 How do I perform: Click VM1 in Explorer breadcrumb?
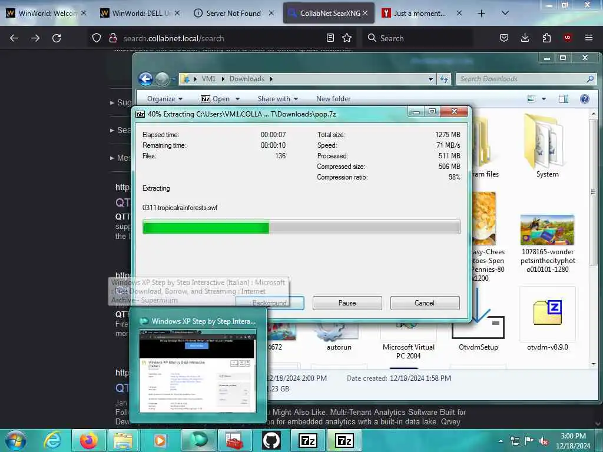click(209, 79)
